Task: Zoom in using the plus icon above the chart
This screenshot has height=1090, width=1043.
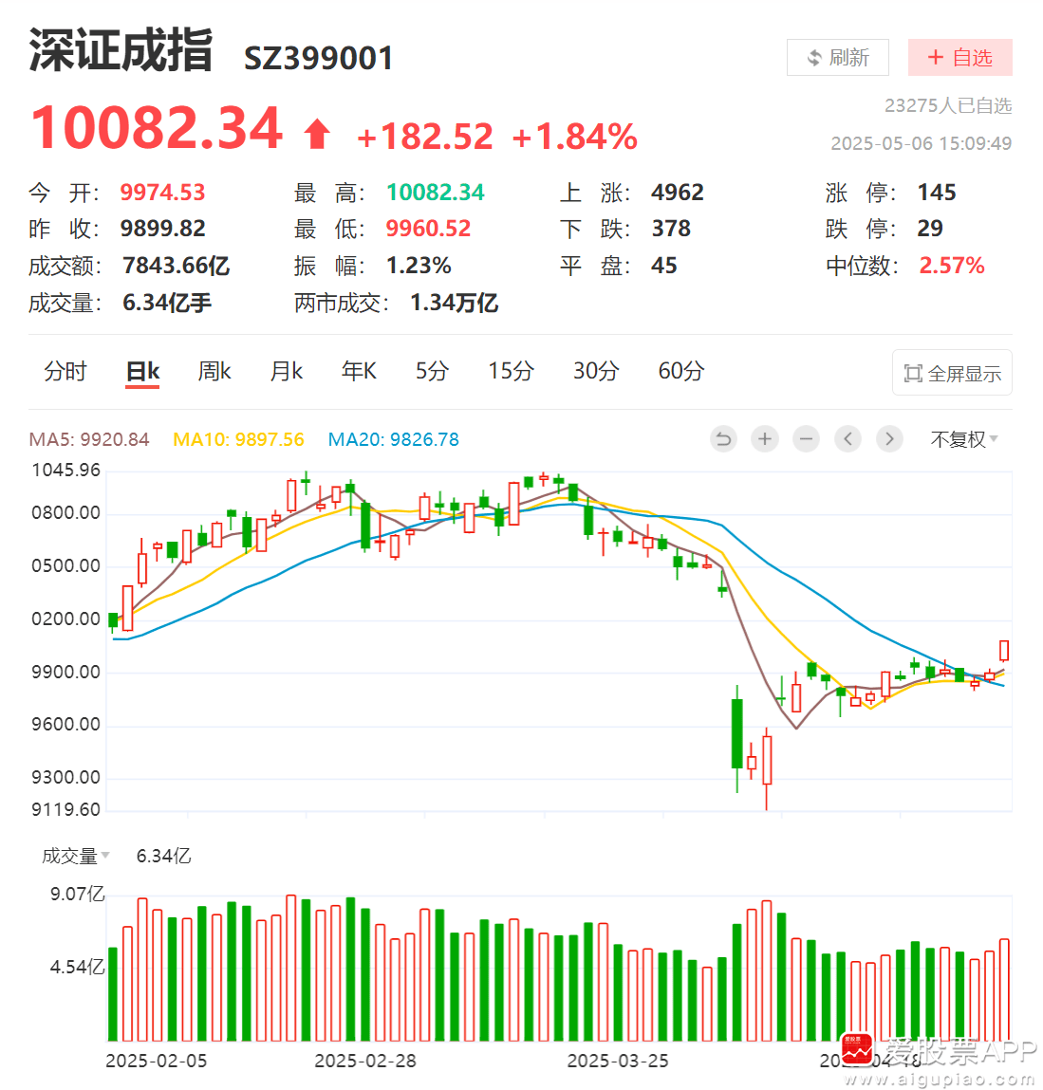Action: 765,438
